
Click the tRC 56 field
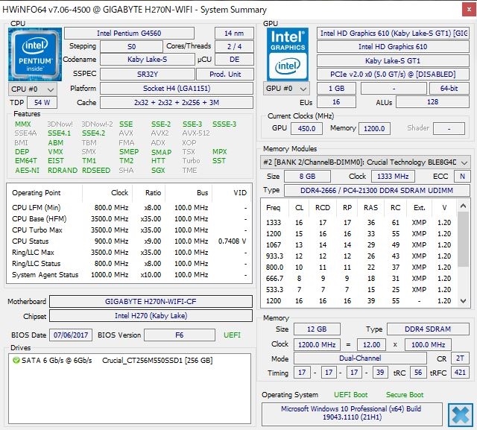418,373
